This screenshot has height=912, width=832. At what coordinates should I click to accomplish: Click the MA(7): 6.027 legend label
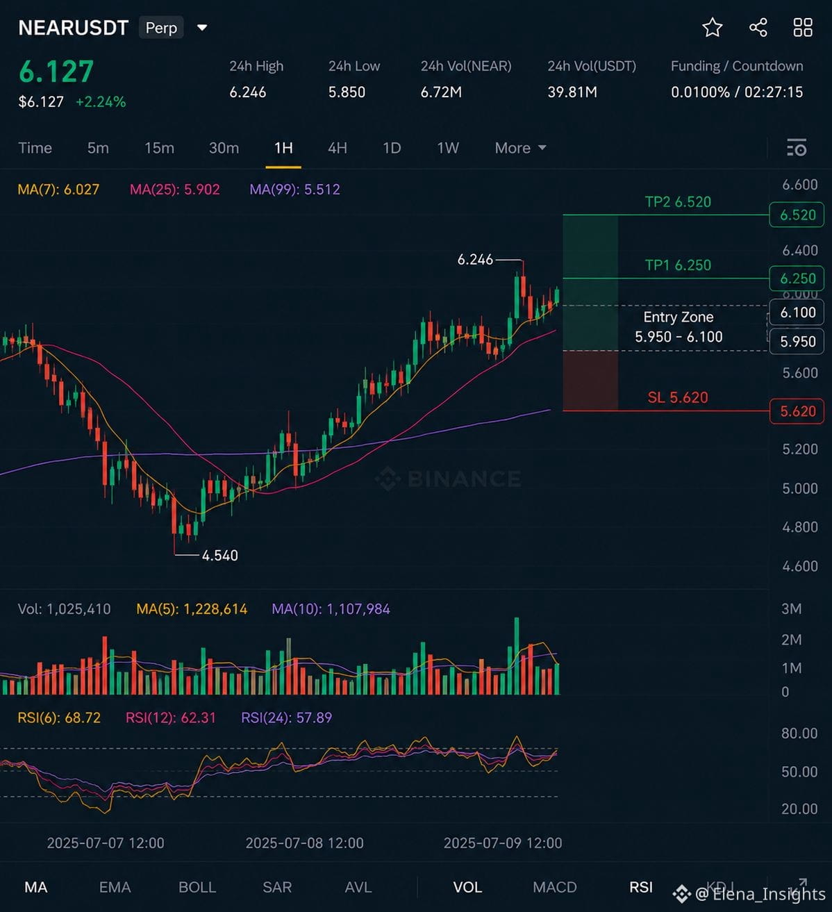pyautogui.click(x=58, y=189)
